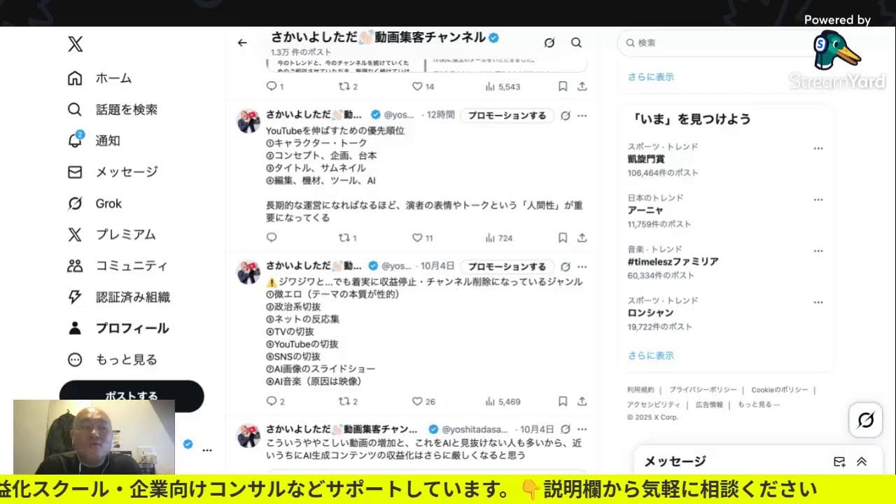Open メッセージ in the sidebar

click(x=112, y=171)
